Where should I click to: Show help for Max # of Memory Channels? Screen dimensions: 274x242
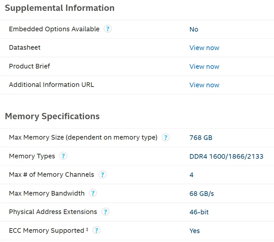(102, 175)
